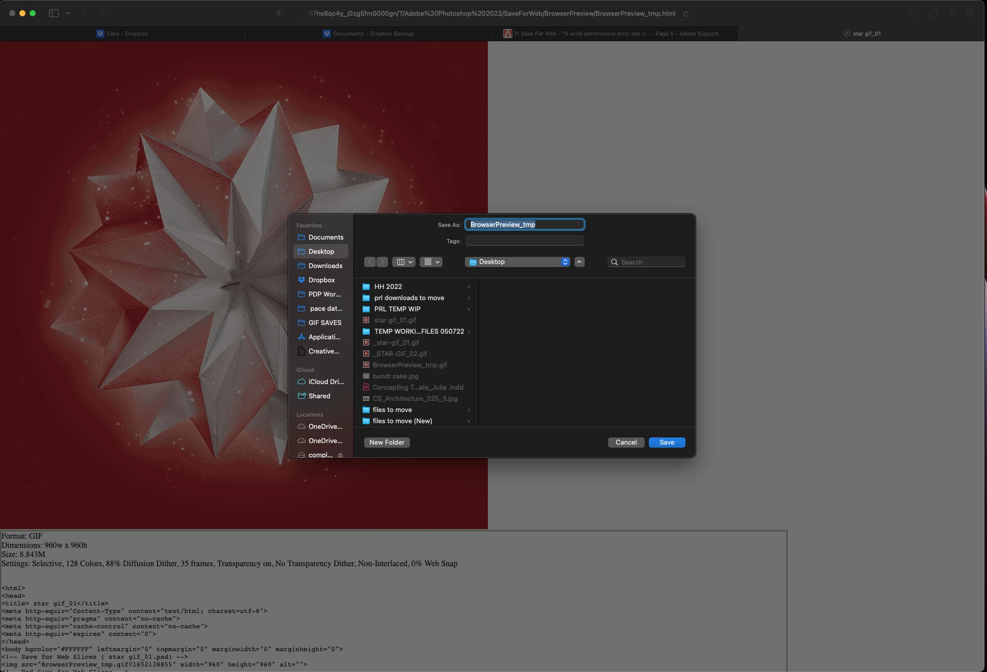Open the column view mode dropdown
The width and height of the screenshot is (987, 672).
pos(404,262)
